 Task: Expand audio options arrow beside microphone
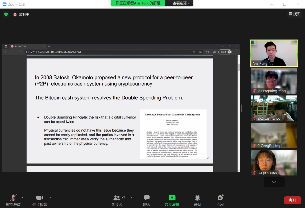[22, 198]
